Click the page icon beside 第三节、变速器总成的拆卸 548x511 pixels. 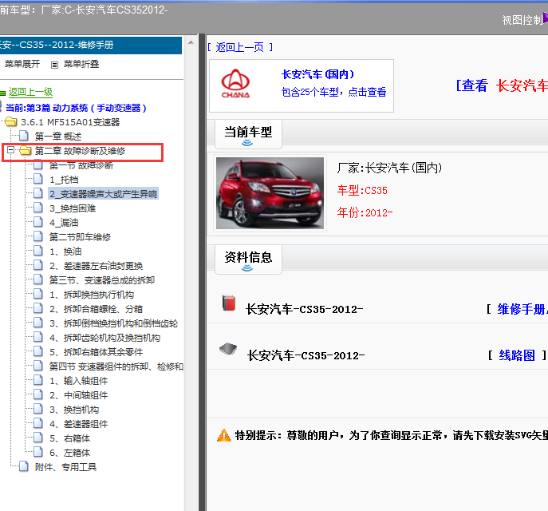(x=38, y=279)
